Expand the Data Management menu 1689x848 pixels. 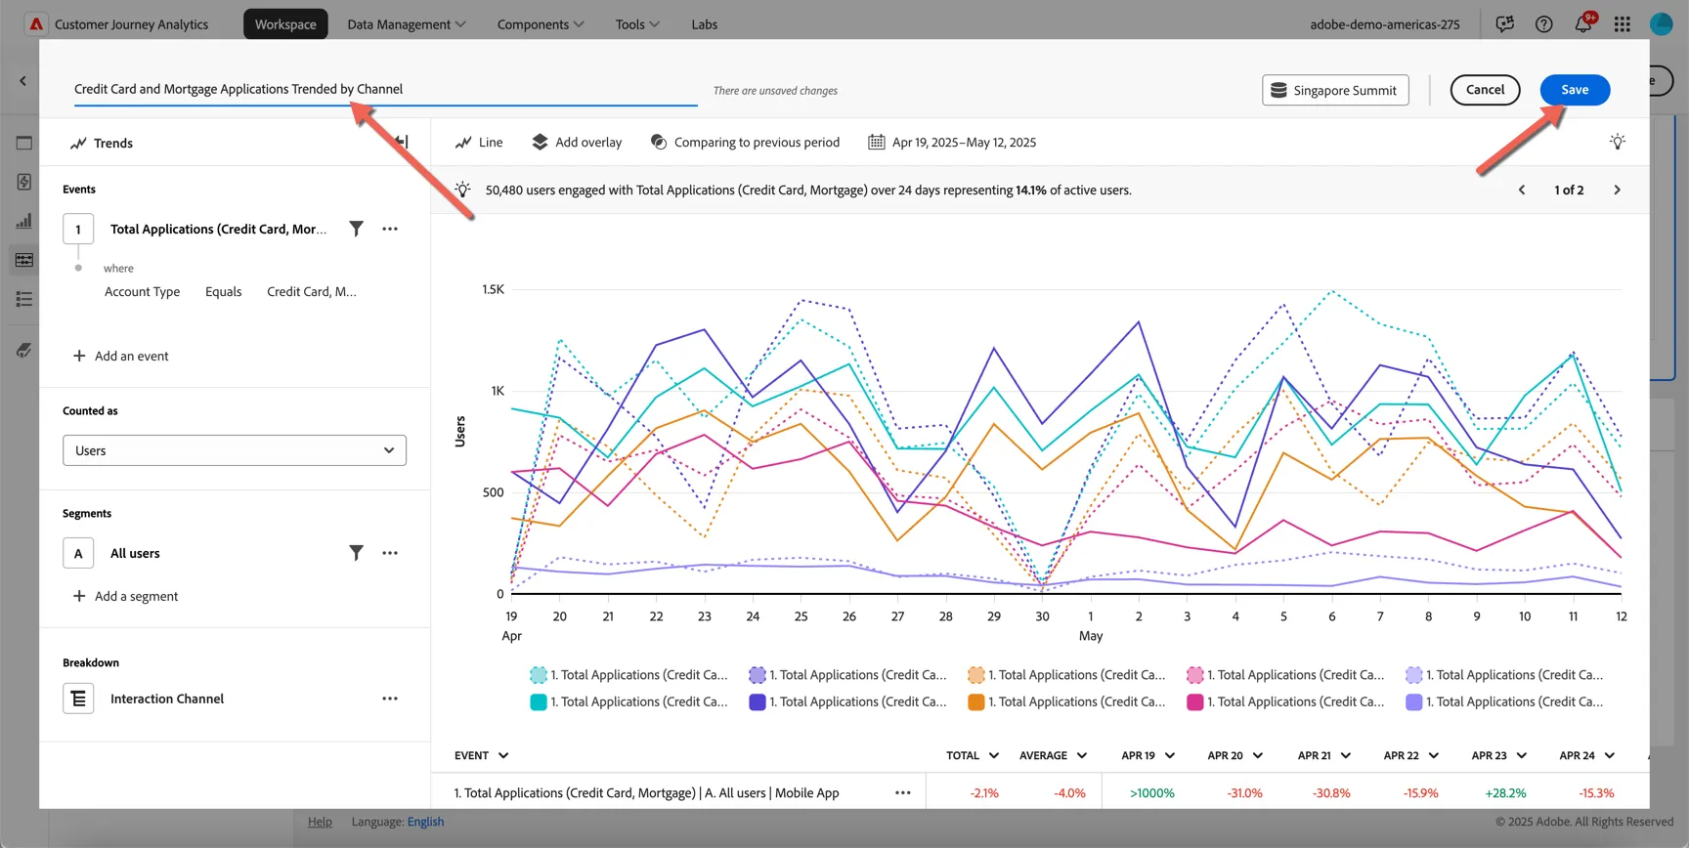(x=407, y=24)
